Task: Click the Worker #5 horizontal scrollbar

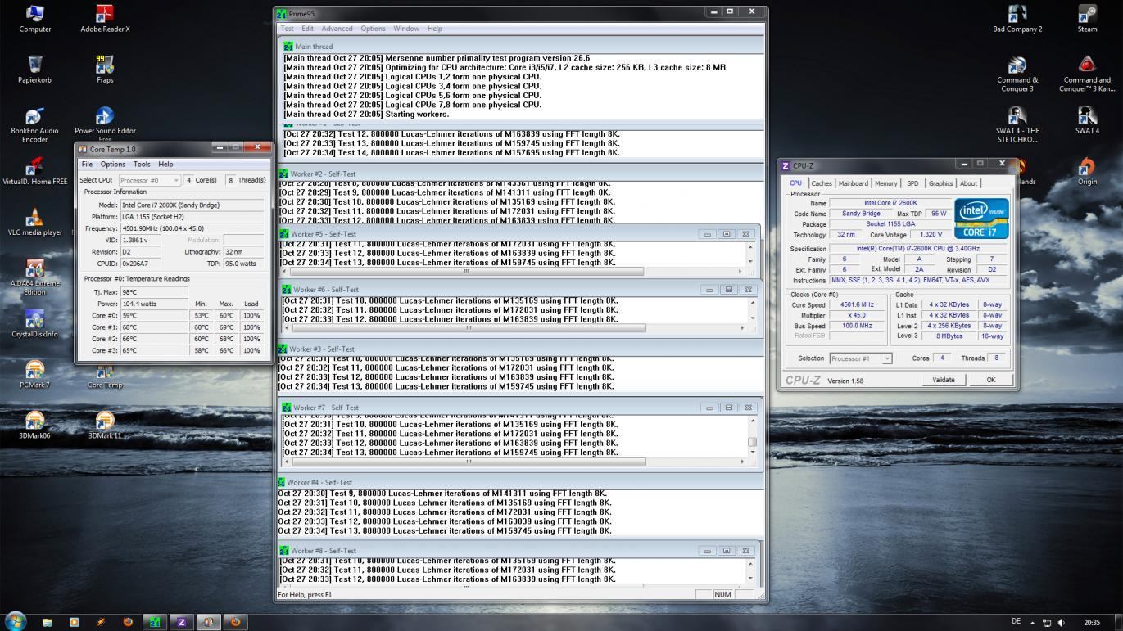Action: [x=467, y=271]
